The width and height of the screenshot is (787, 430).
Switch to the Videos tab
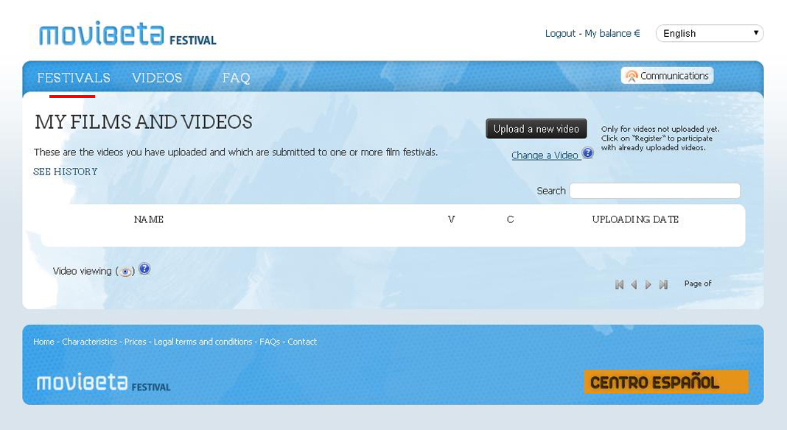tap(157, 78)
